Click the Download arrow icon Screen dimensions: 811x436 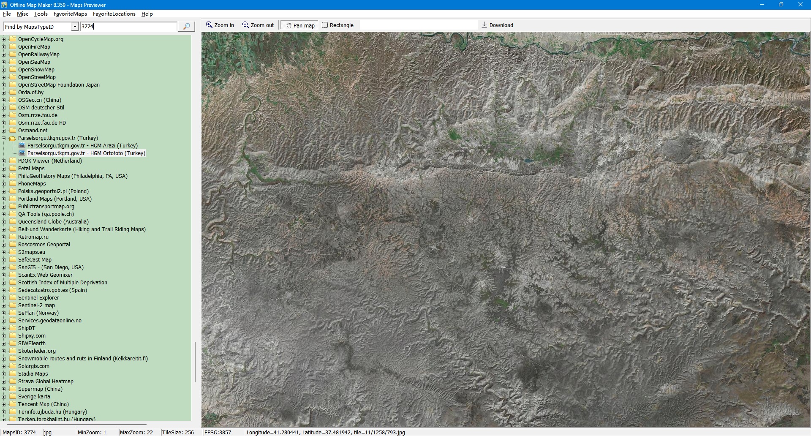pyautogui.click(x=484, y=25)
